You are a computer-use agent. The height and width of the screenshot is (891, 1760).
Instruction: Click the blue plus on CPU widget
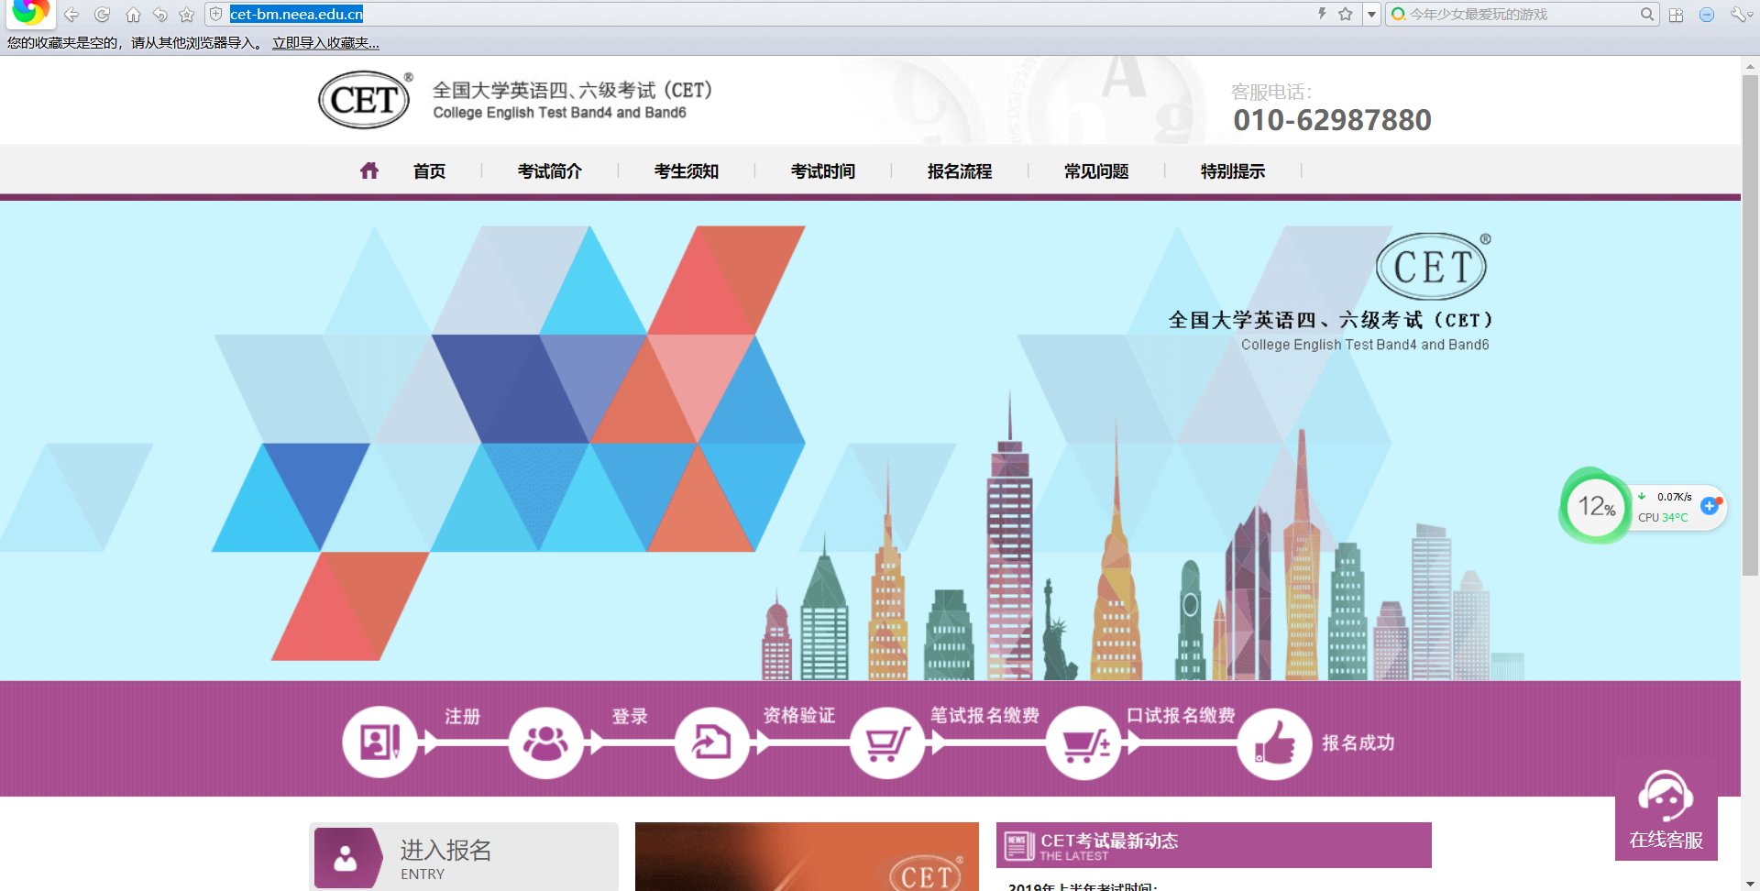pyautogui.click(x=1710, y=506)
